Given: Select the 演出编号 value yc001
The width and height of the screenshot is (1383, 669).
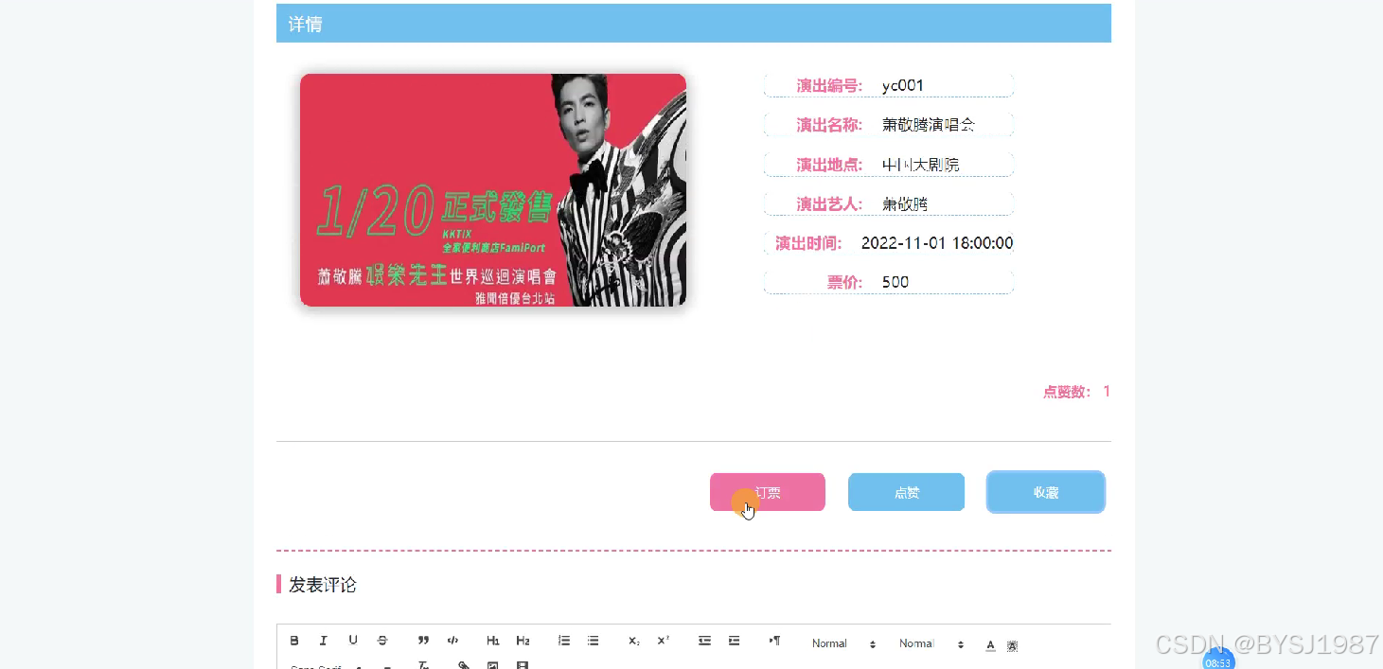Looking at the screenshot, I should (903, 86).
